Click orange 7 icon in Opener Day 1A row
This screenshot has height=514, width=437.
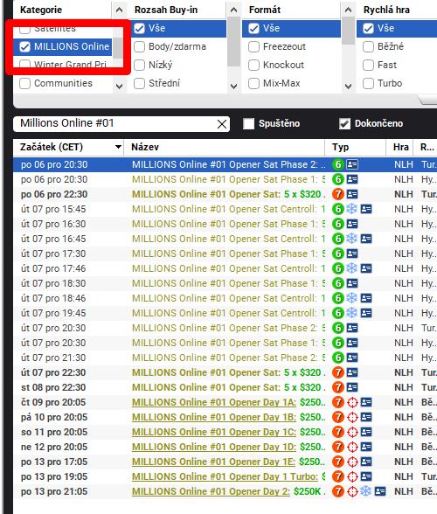click(338, 402)
